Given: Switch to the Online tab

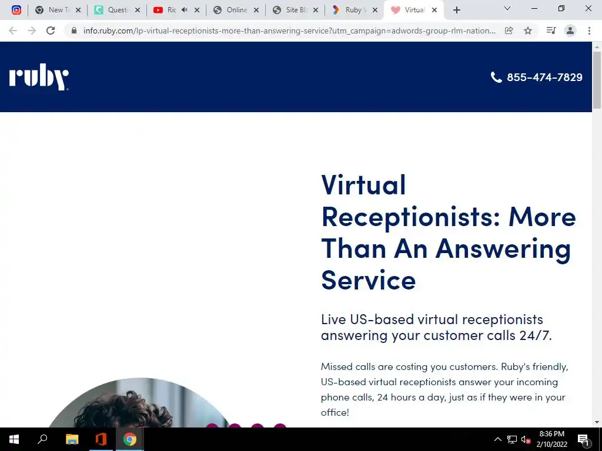Looking at the screenshot, I should 235,10.
